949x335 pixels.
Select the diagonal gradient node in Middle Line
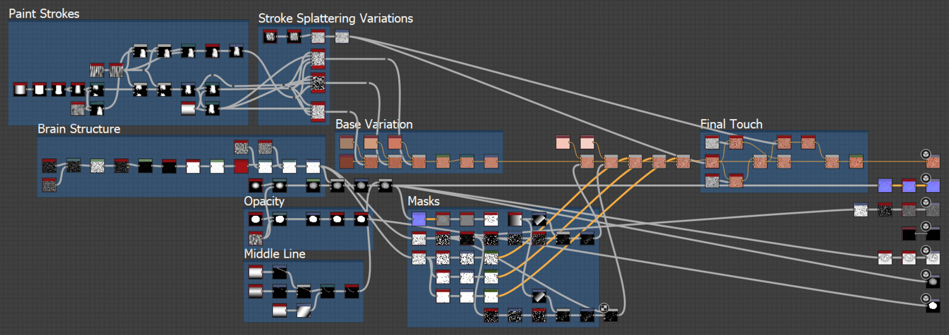303,310
